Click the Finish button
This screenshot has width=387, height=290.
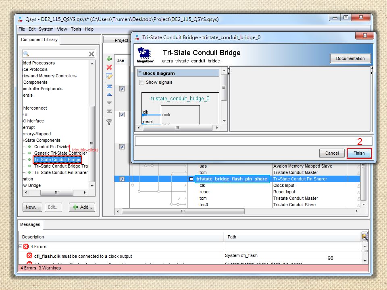pyautogui.click(x=359, y=153)
